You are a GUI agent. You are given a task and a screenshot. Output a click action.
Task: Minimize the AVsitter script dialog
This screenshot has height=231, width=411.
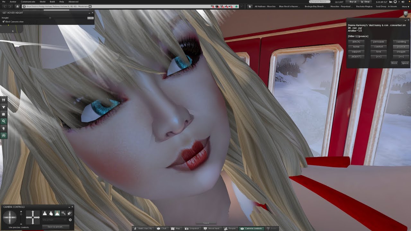[x=405, y=20]
